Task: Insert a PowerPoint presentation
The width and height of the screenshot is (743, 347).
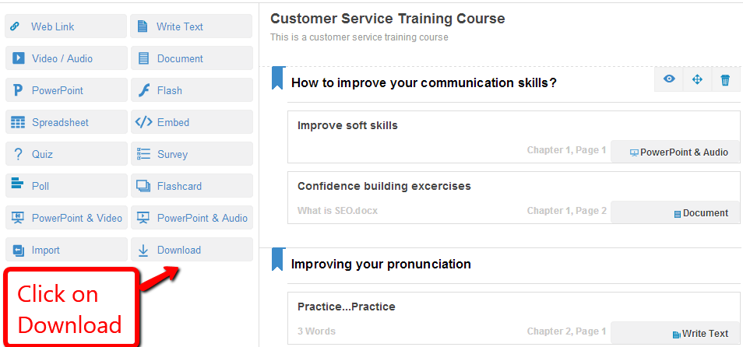Action: (65, 90)
